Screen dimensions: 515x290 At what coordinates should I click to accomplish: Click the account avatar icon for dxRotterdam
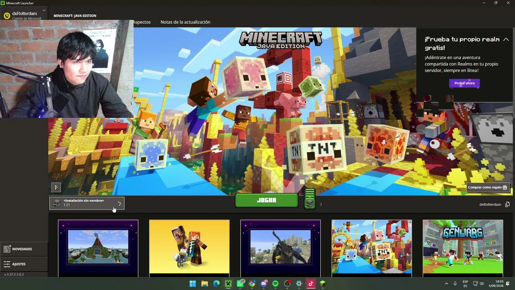(x=7, y=16)
